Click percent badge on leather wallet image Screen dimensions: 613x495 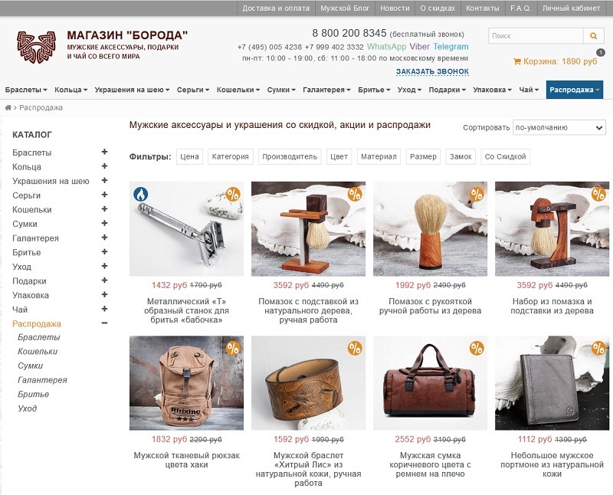[x=598, y=348]
